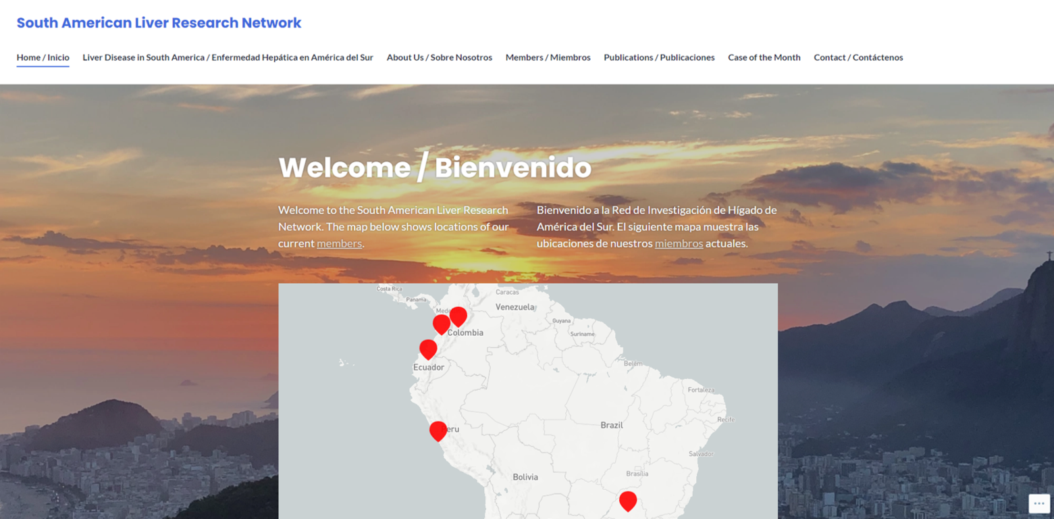Visit Publications / Publicaciones page
The height and width of the screenshot is (519, 1054).
pos(659,57)
